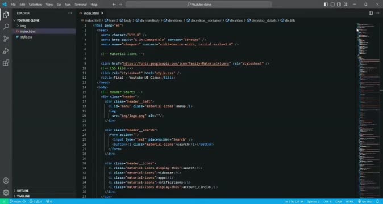Toggle the bottom panel layout icon
The height and width of the screenshot is (204, 383).
pos(332,5)
